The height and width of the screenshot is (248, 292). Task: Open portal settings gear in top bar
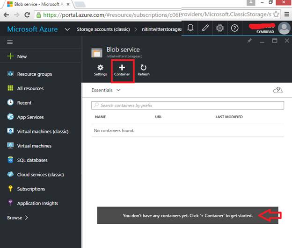220,28
